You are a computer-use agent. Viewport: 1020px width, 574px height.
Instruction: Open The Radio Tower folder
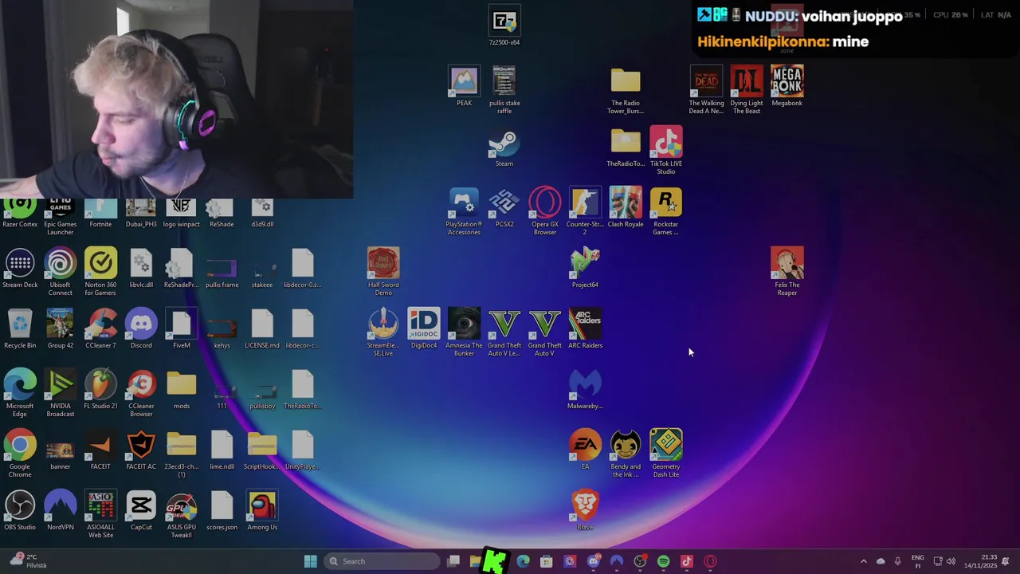(626, 89)
